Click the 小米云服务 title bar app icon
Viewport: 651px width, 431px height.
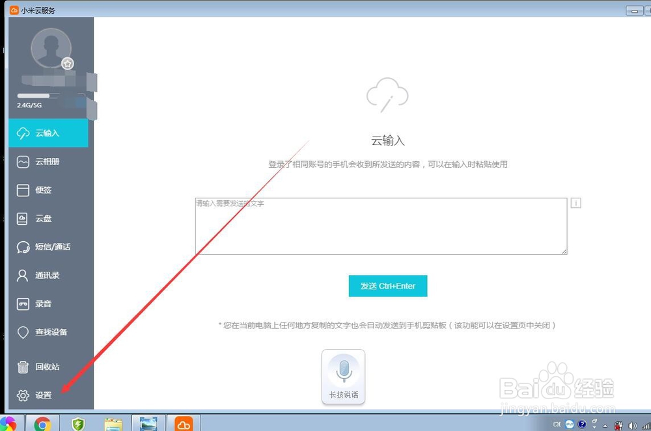[x=14, y=10]
